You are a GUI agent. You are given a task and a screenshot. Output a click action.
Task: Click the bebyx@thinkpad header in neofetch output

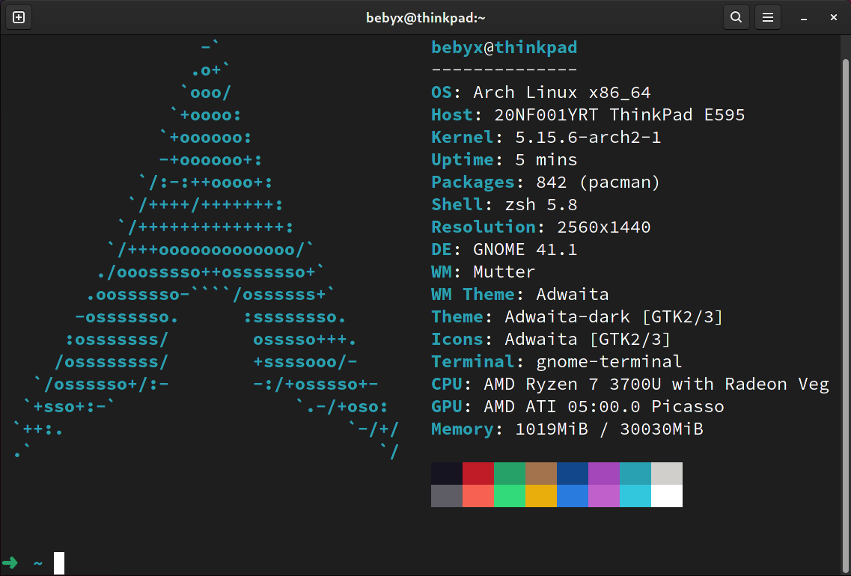coord(504,48)
